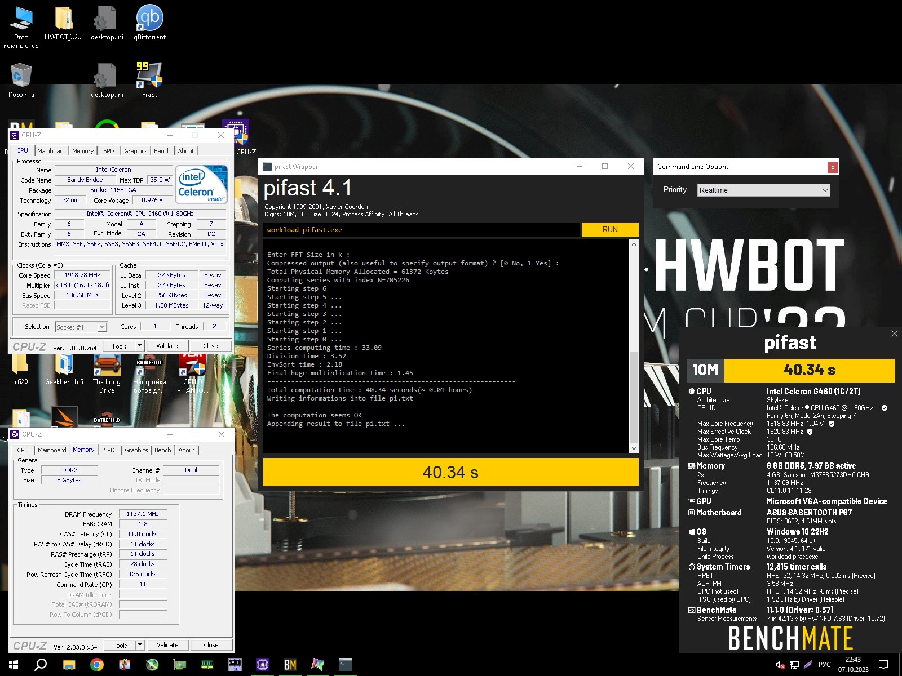Switch to the pifast console taskbar icon

pos(346,665)
